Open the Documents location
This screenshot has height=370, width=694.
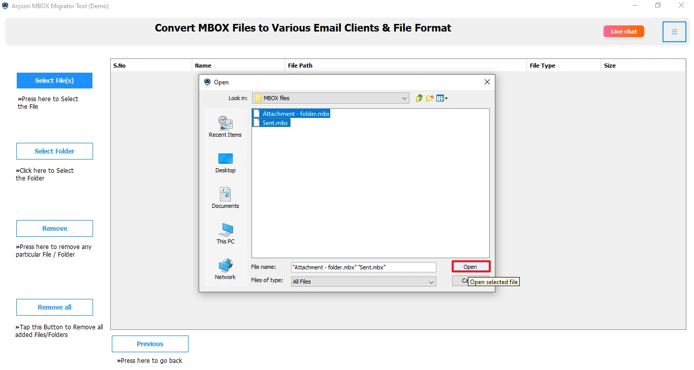[225, 198]
